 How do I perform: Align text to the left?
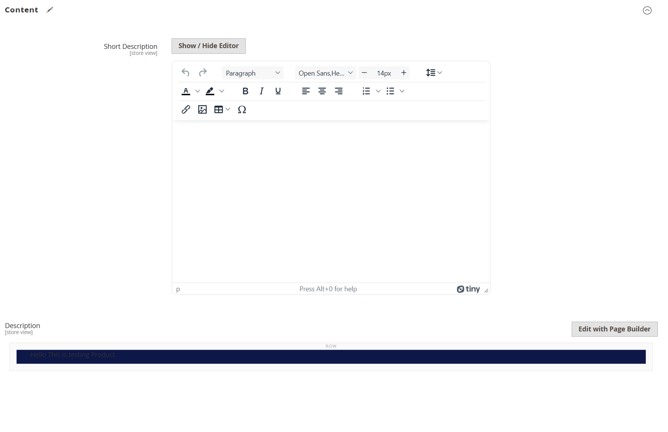pos(306,91)
